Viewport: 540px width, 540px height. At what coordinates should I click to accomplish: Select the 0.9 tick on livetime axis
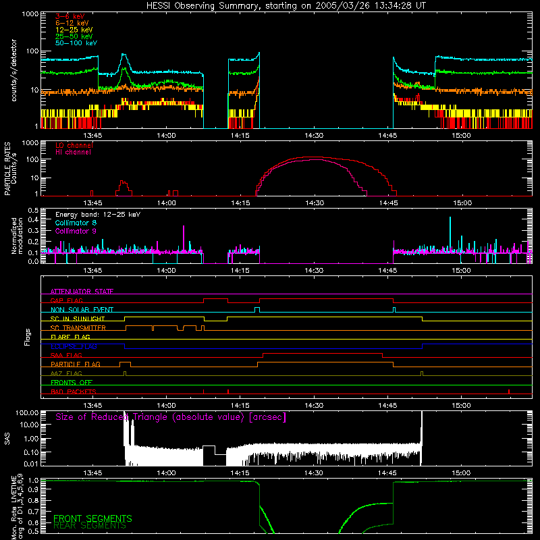coord(34,489)
